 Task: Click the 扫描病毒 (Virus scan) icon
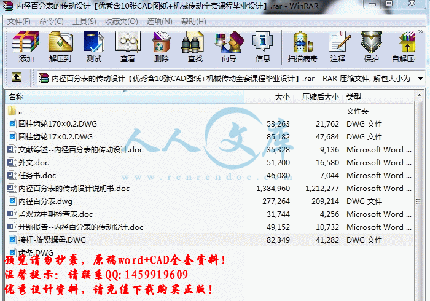[302, 42]
